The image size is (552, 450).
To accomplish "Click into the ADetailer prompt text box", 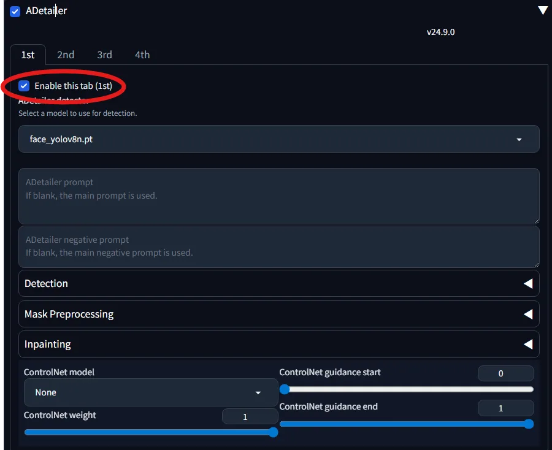I will [278, 196].
